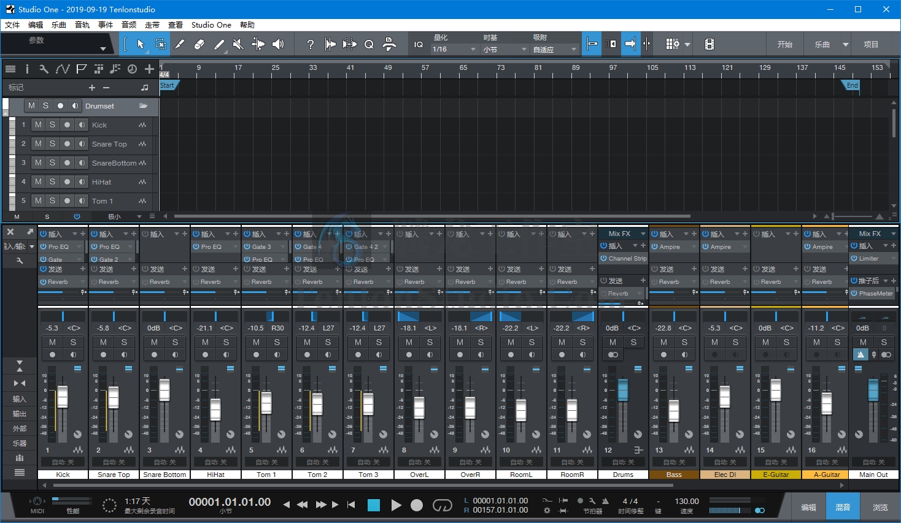Open the 编辑 menu
The height and width of the screenshot is (523, 901).
point(36,25)
